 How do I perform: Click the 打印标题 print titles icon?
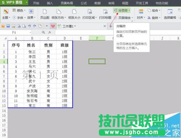[x=105, y=12]
